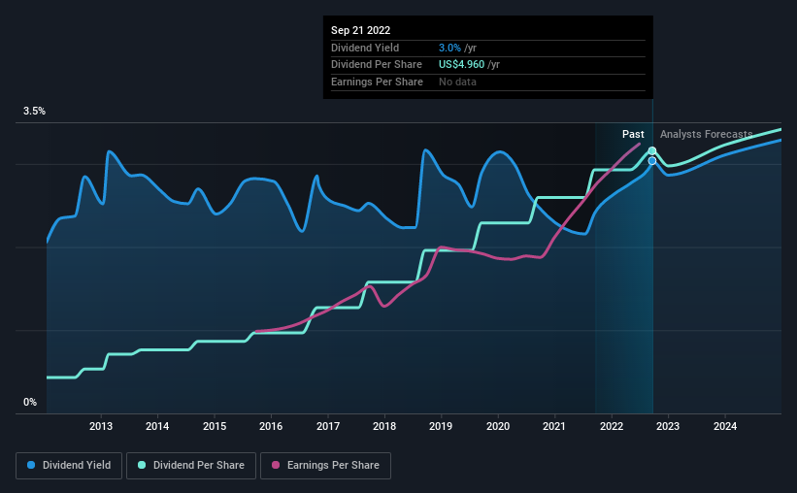Click the 2019 x-axis label
Viewport: 797px width, 493px height.
click(441, 426)
